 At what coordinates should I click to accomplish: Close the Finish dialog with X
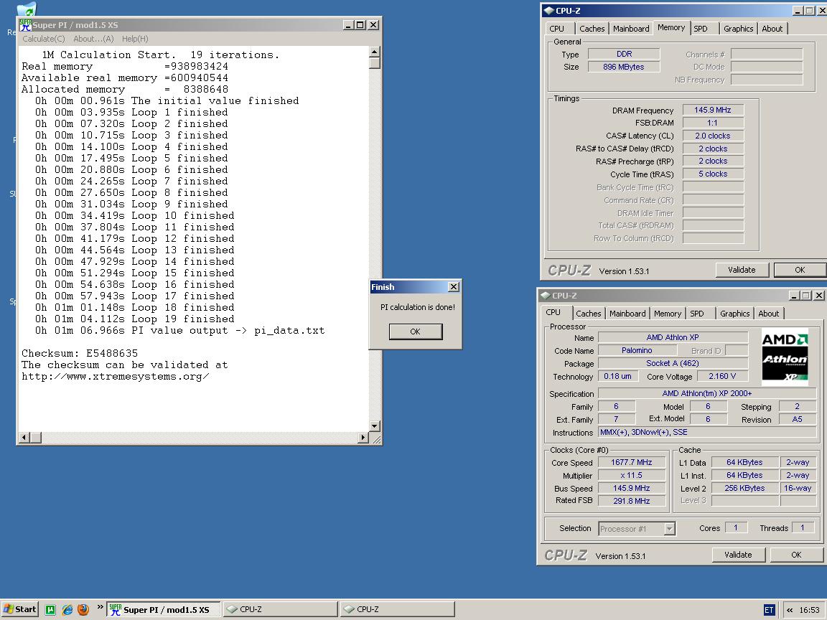[454, 287]
